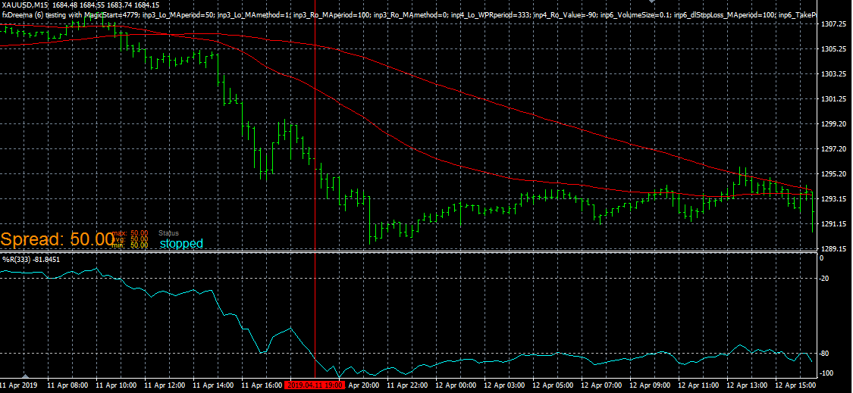The height and width of the screenshot is (393, 853).
Task: Click the '12 Apr 00:00' time axis label
Action: (456, 385)
